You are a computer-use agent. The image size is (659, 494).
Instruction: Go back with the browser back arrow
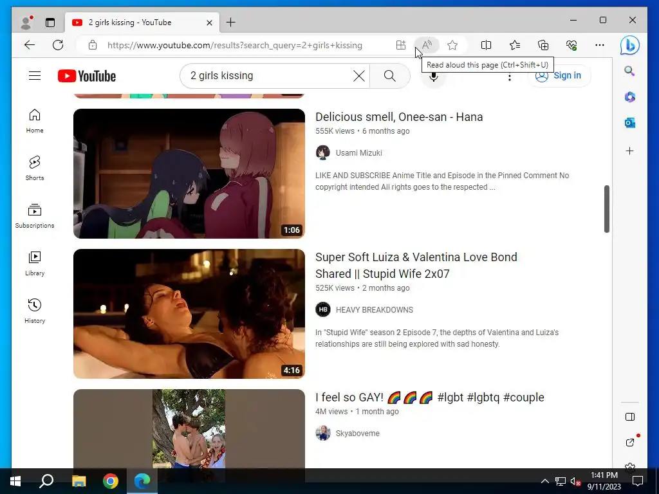coord(30,45)
